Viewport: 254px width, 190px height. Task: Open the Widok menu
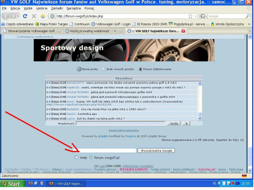28,8
